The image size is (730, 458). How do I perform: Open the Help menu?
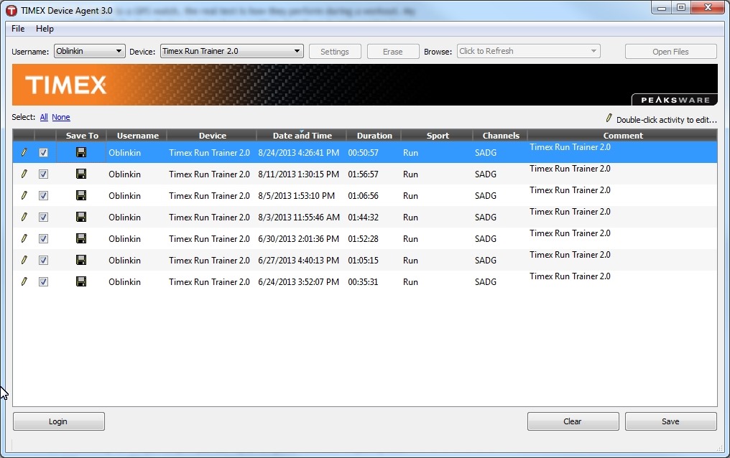(45, 29)
